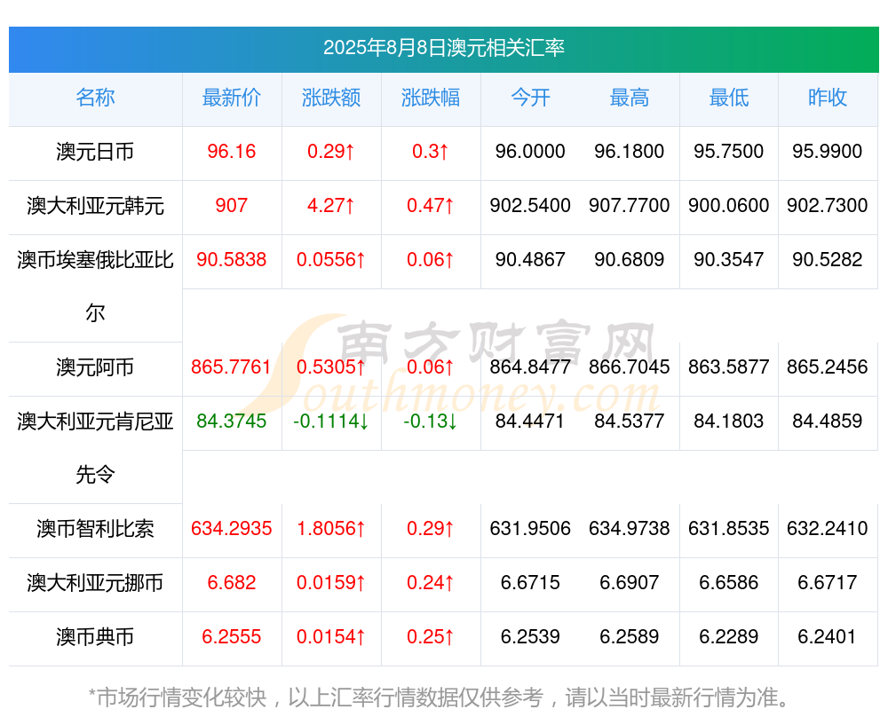Click latest price 865.7761
The height and width of the screenshot is (725, 888).
coord(231,366)
